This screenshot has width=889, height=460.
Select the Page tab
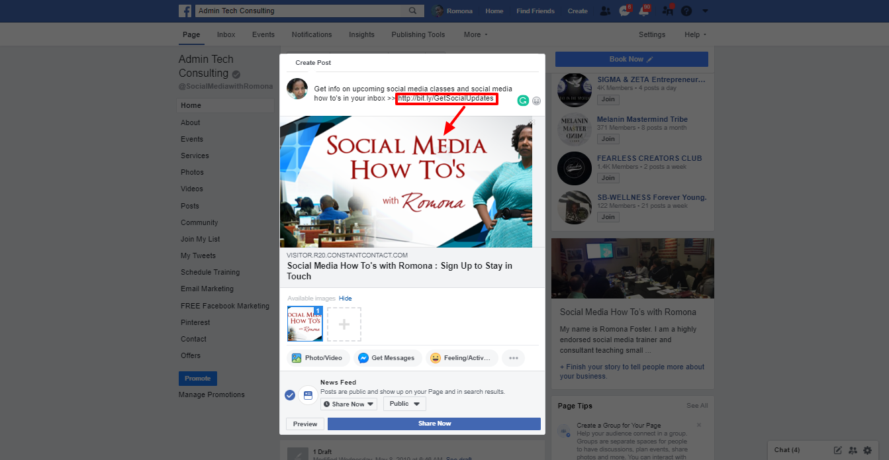click(191, 34)
